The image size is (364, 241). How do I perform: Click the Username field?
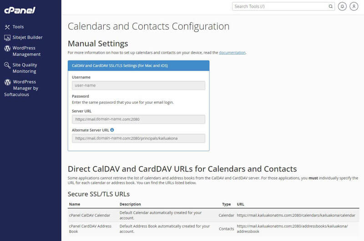pos(138,85)
